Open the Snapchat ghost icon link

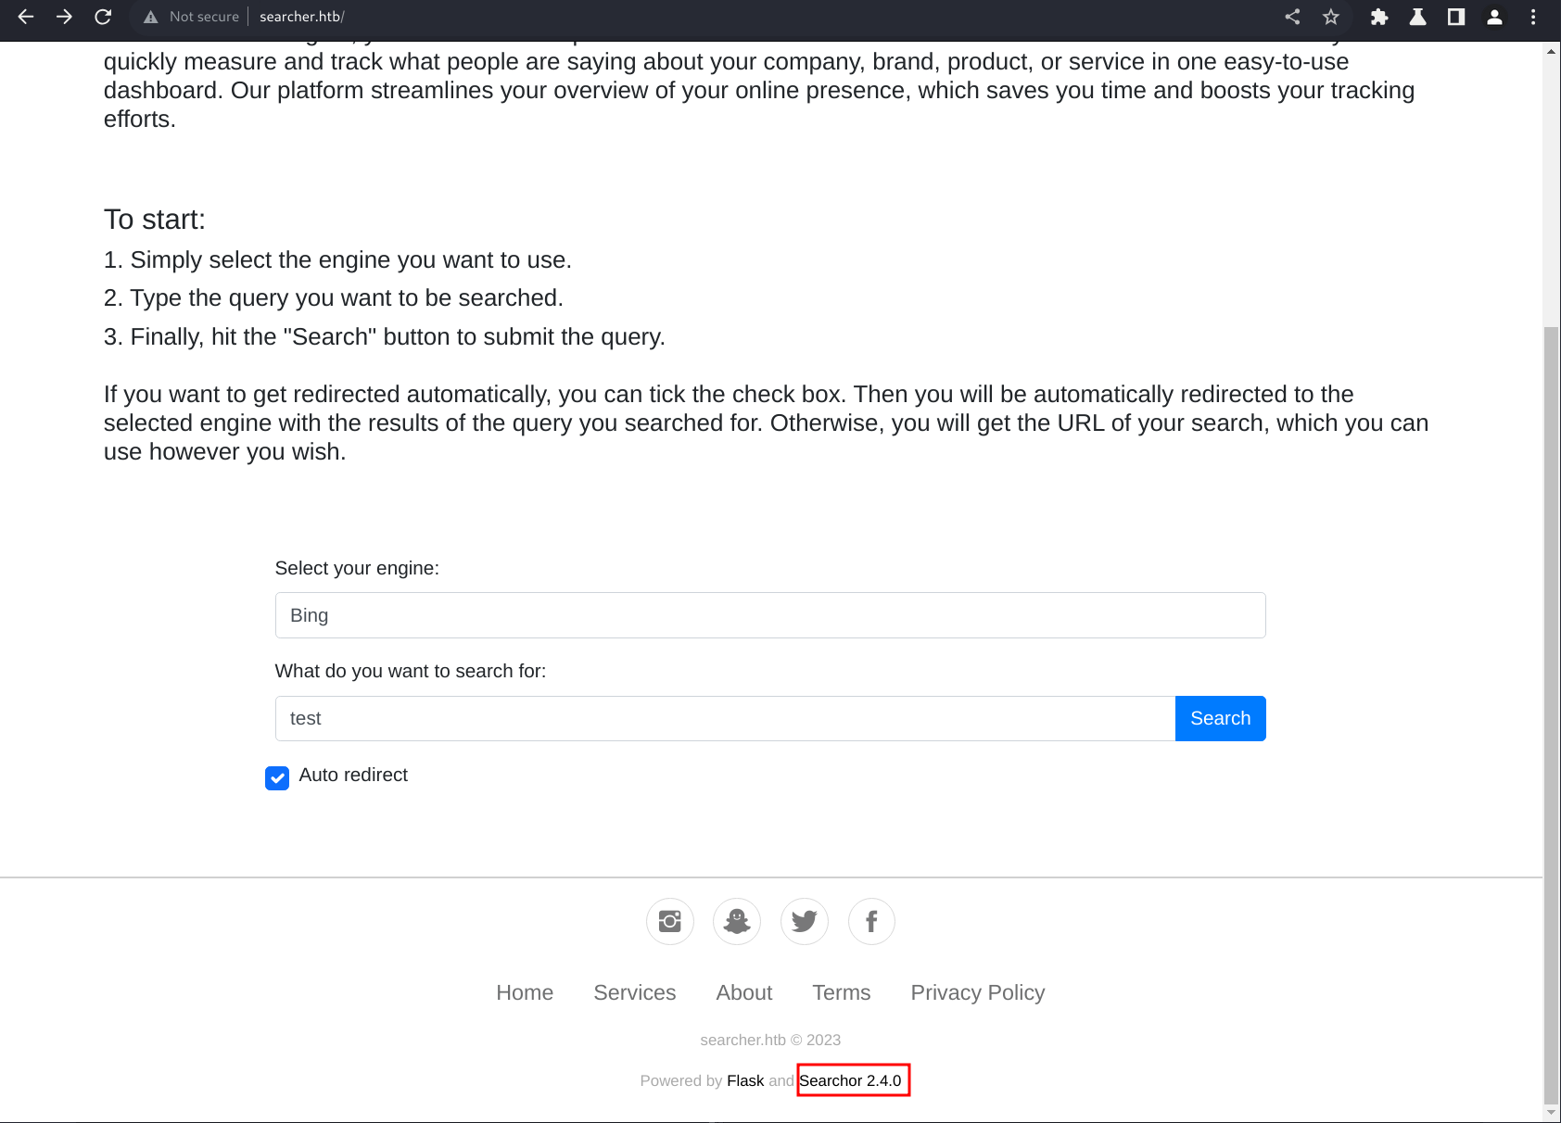tap(737, 921)
